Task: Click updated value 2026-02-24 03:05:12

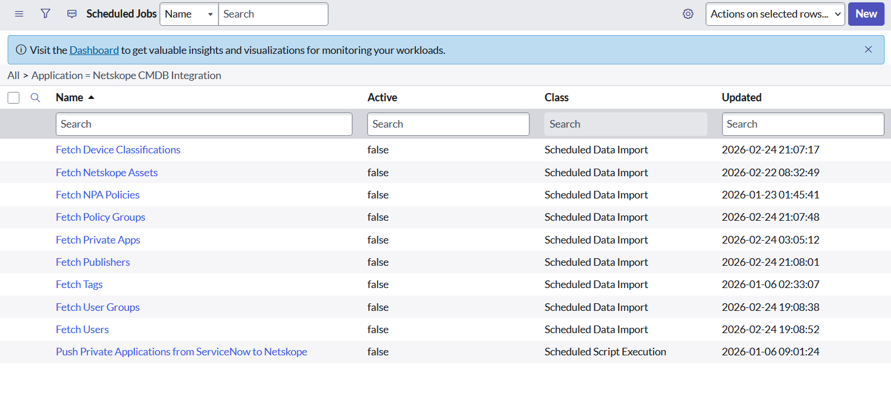Action: click(x=770, y=240)
